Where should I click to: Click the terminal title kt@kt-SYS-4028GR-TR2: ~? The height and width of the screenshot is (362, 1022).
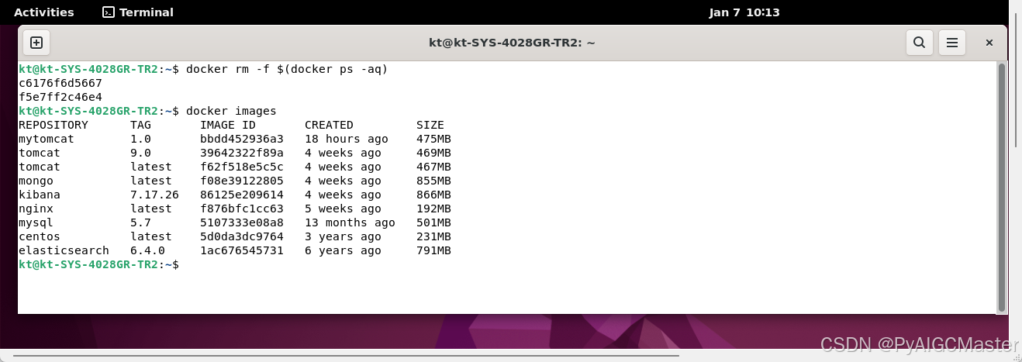coord(512,43)
